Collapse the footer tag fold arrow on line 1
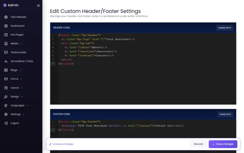244x153 pixels. pos(55,121)
